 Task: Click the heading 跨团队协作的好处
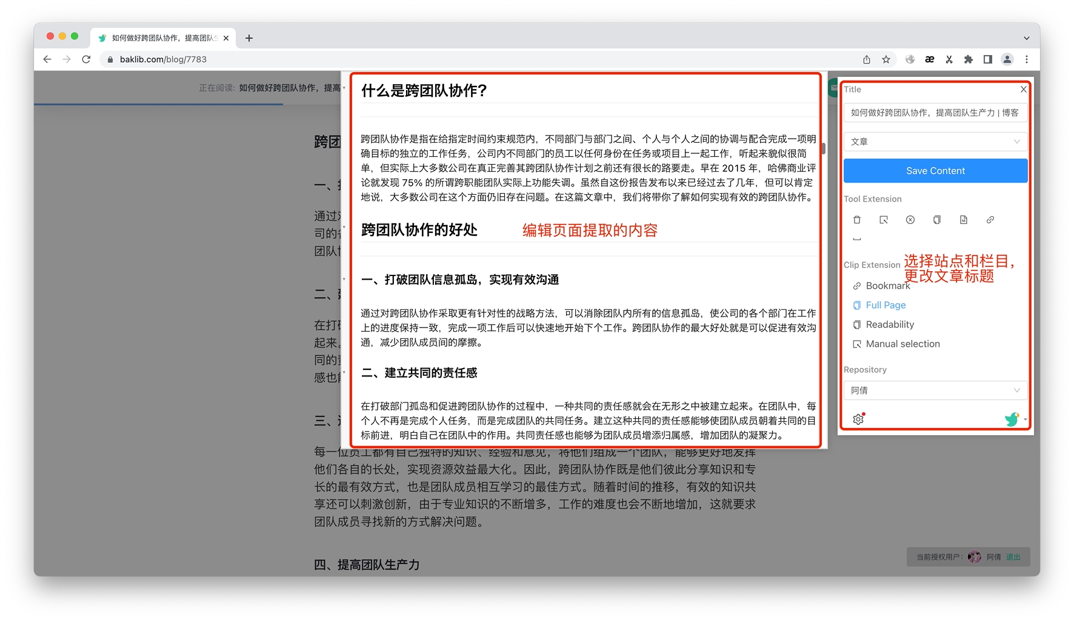point(419,230)
